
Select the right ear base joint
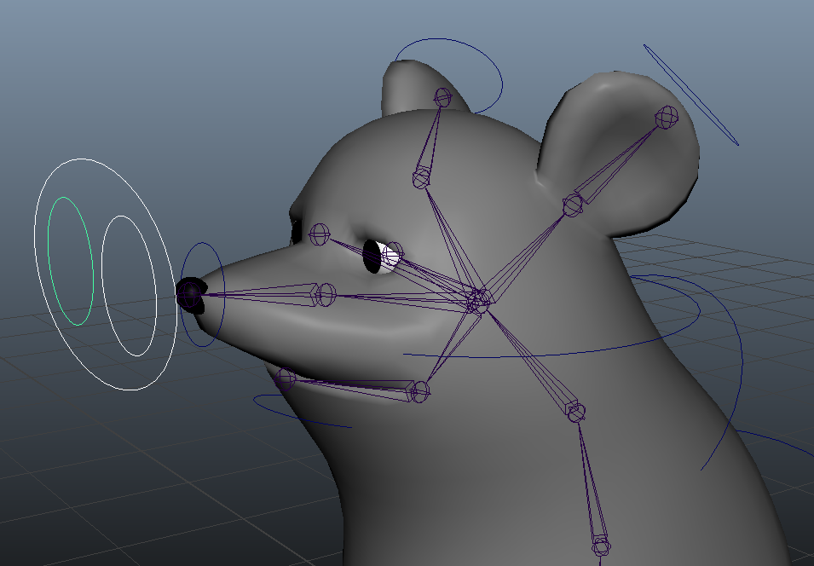573,205
